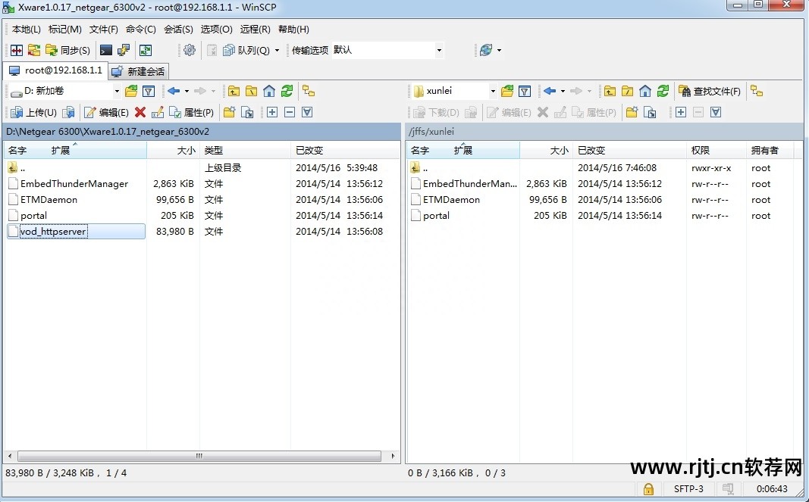Open in PuTTY icon with lightning bolt
The width and height of the screenshot is (809, 502).
(x=124, y=50)
